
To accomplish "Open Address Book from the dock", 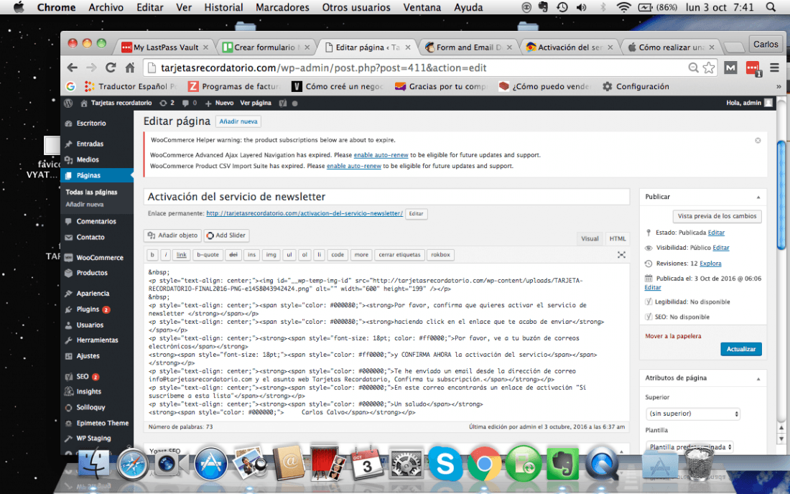I will pos(289,463).
